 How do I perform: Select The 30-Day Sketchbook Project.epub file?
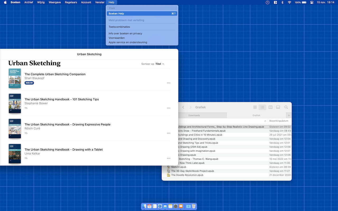tap(227, 171)
